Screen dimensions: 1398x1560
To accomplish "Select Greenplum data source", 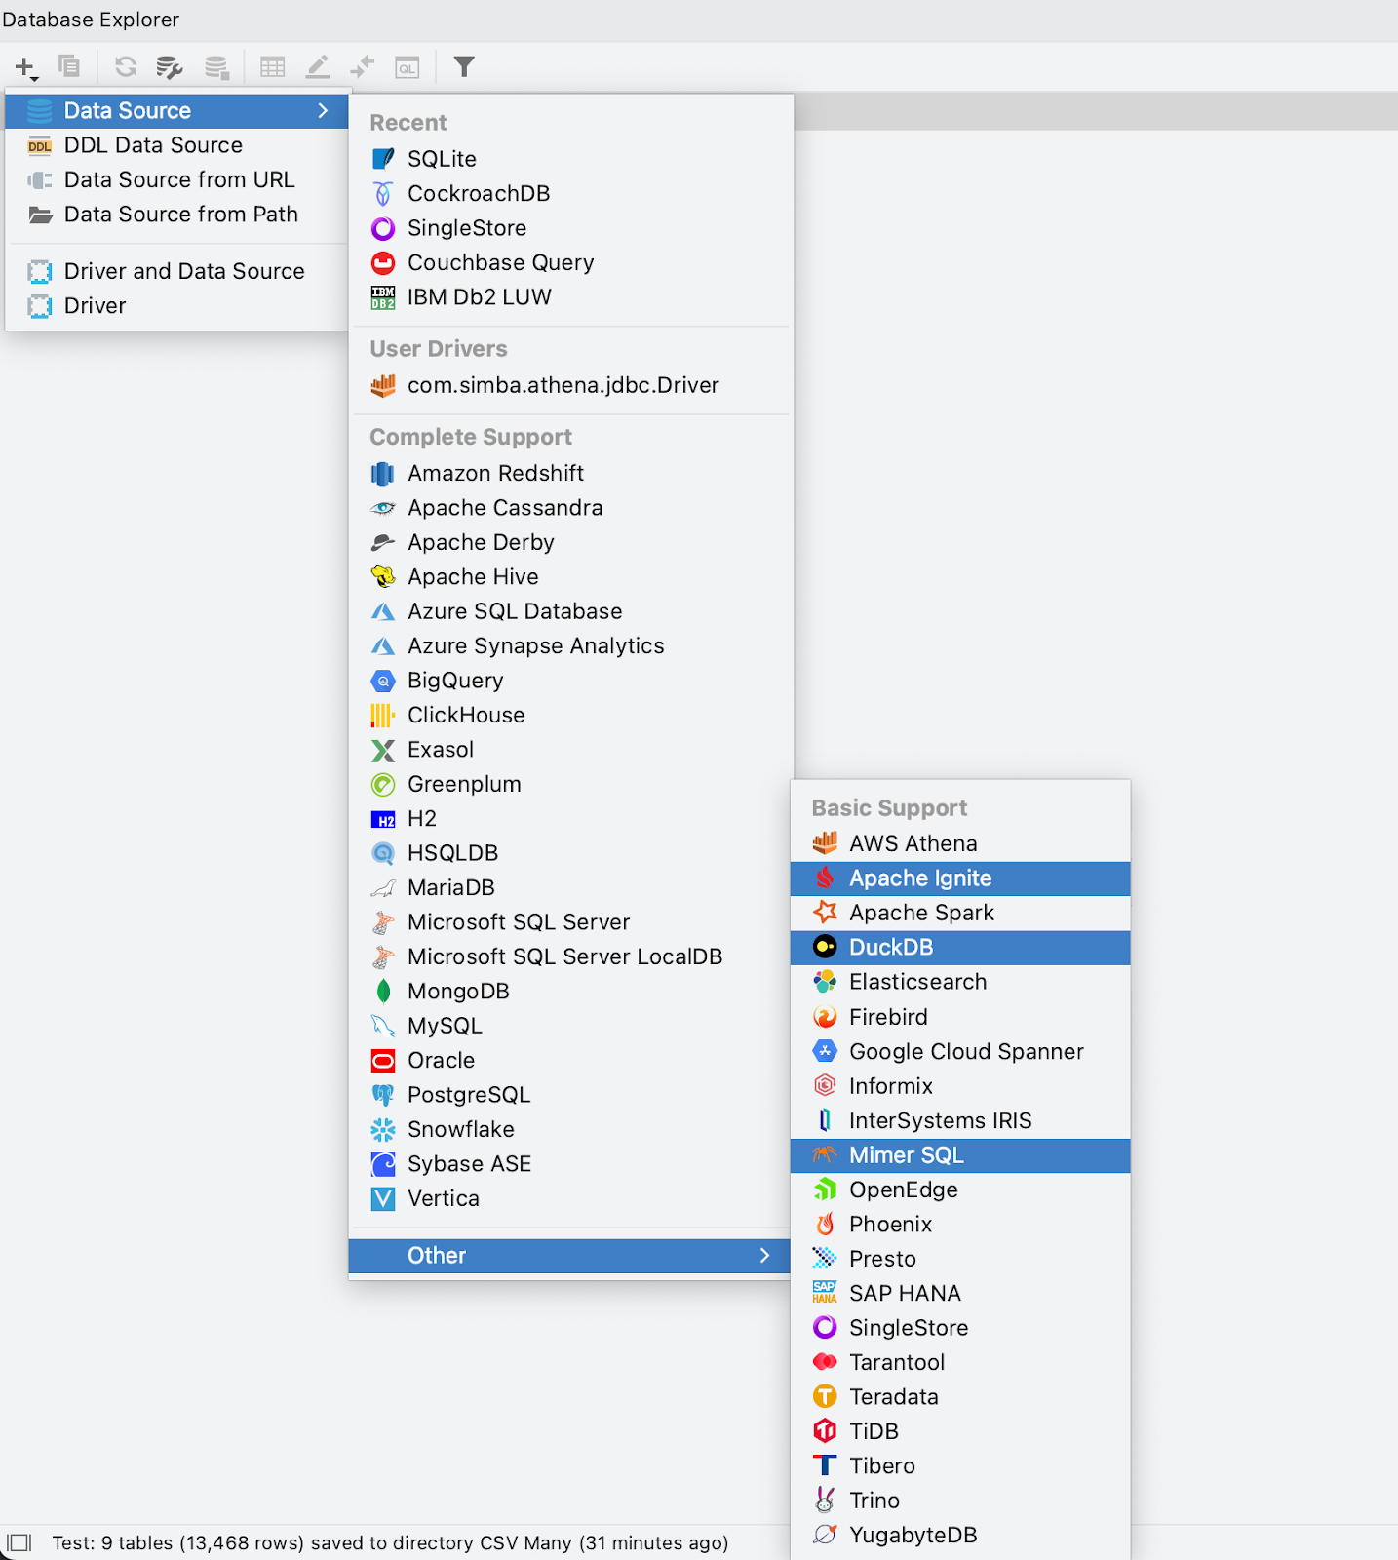I will pos(571,784).
